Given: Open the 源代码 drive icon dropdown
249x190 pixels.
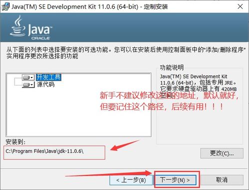Looking at the screenshot, I should point(28,84).
